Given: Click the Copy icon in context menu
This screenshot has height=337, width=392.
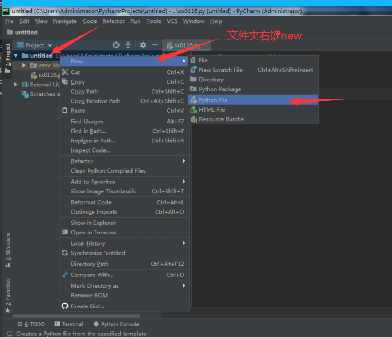Looking at the screenshot, I should (x=65, y=82).
